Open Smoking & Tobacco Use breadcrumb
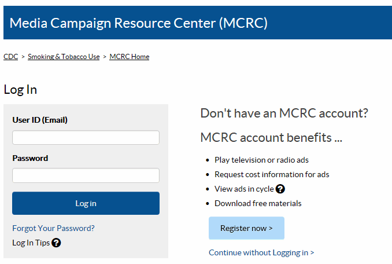Viewport: 392px width, 264px height. point(64,57)
